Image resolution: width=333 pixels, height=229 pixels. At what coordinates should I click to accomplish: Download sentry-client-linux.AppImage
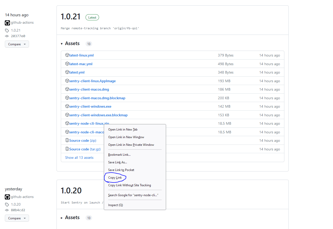click(x=92, y=81)
